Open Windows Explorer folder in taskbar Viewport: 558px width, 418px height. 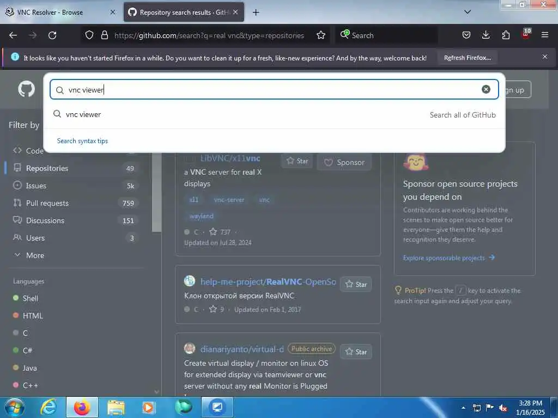click(x=116, y=407)
